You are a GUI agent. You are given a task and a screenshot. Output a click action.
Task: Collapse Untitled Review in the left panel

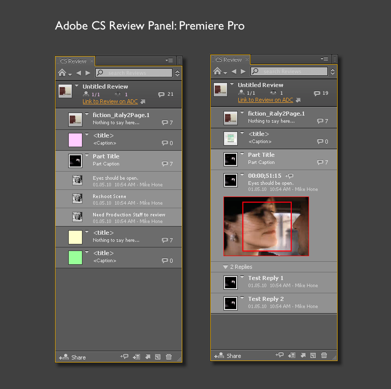coord(77,86)
